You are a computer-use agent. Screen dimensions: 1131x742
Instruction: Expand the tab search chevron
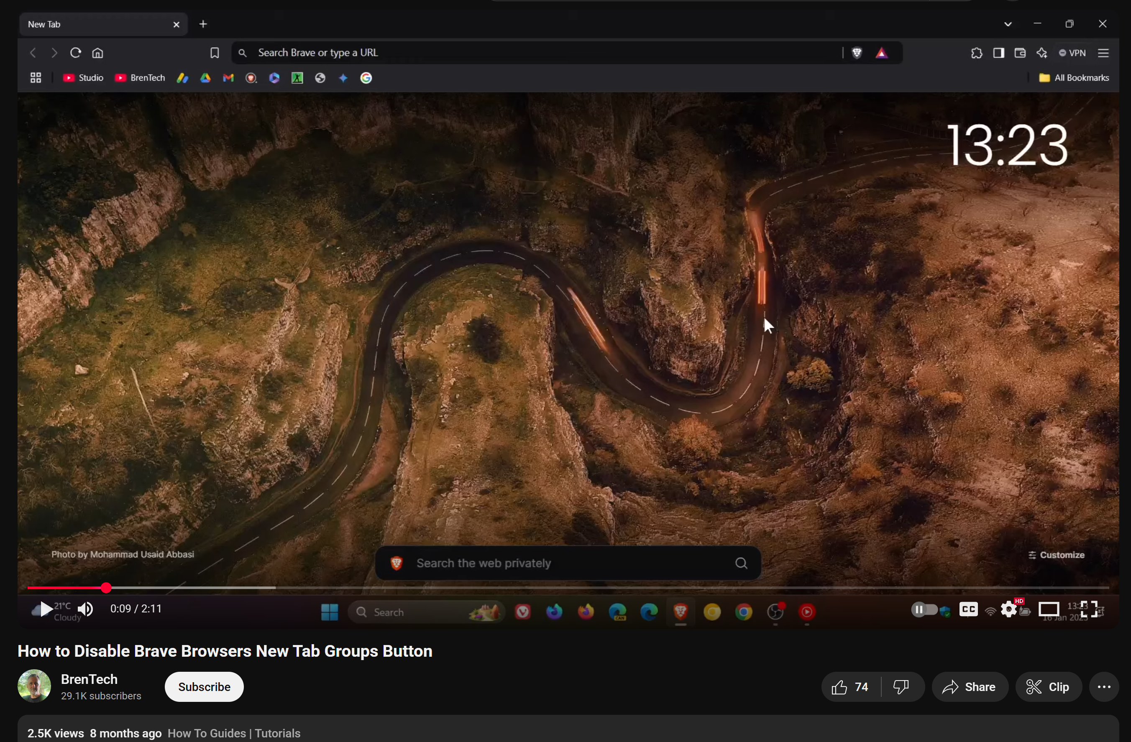1008,24
